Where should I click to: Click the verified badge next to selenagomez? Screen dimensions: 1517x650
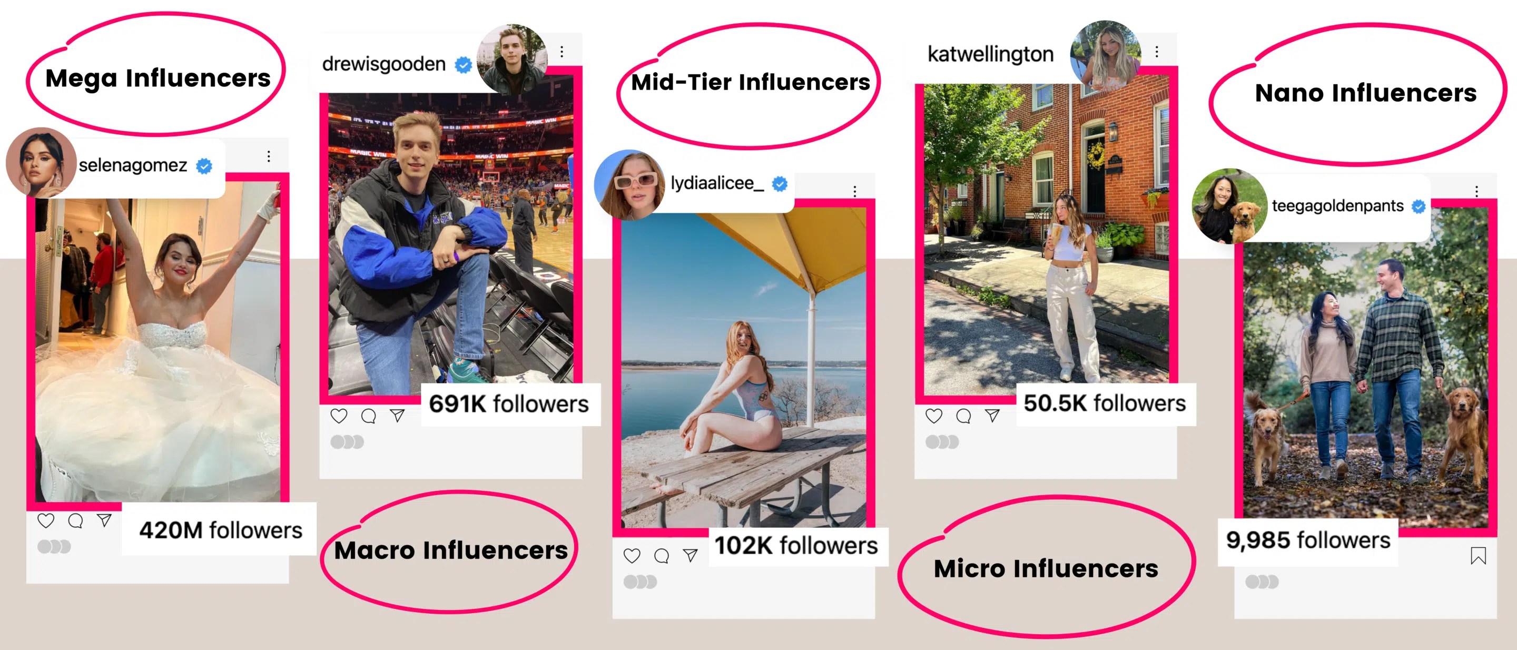click(203, 165)
